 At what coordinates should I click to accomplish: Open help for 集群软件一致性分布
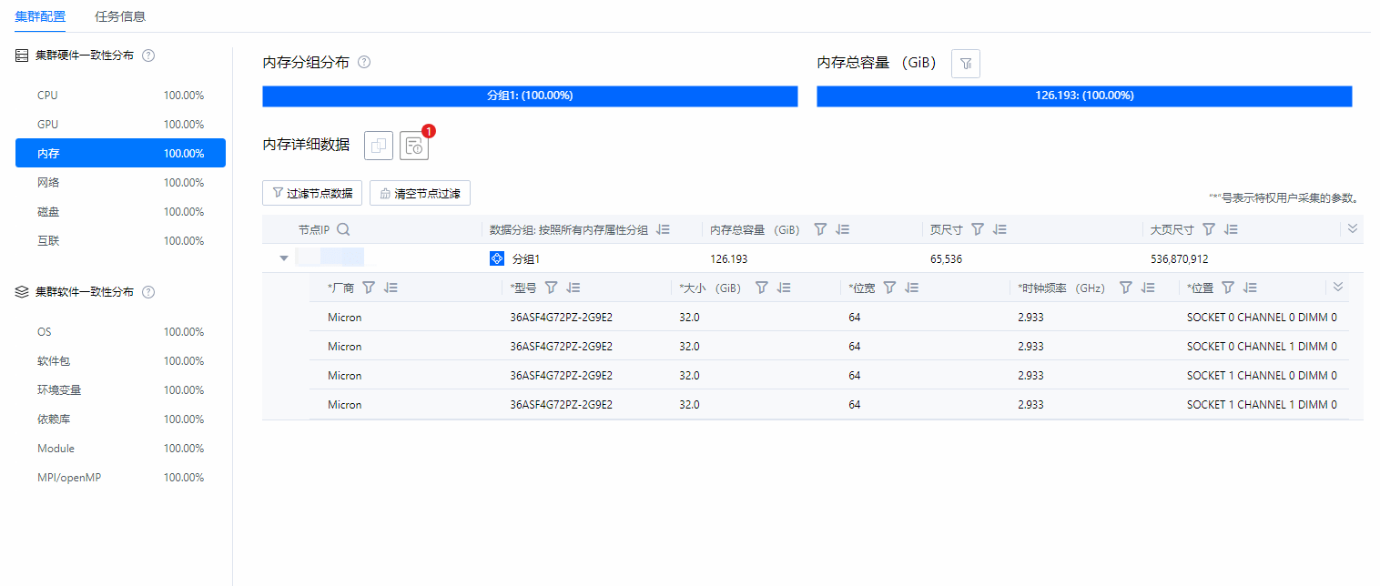point(148,292)
